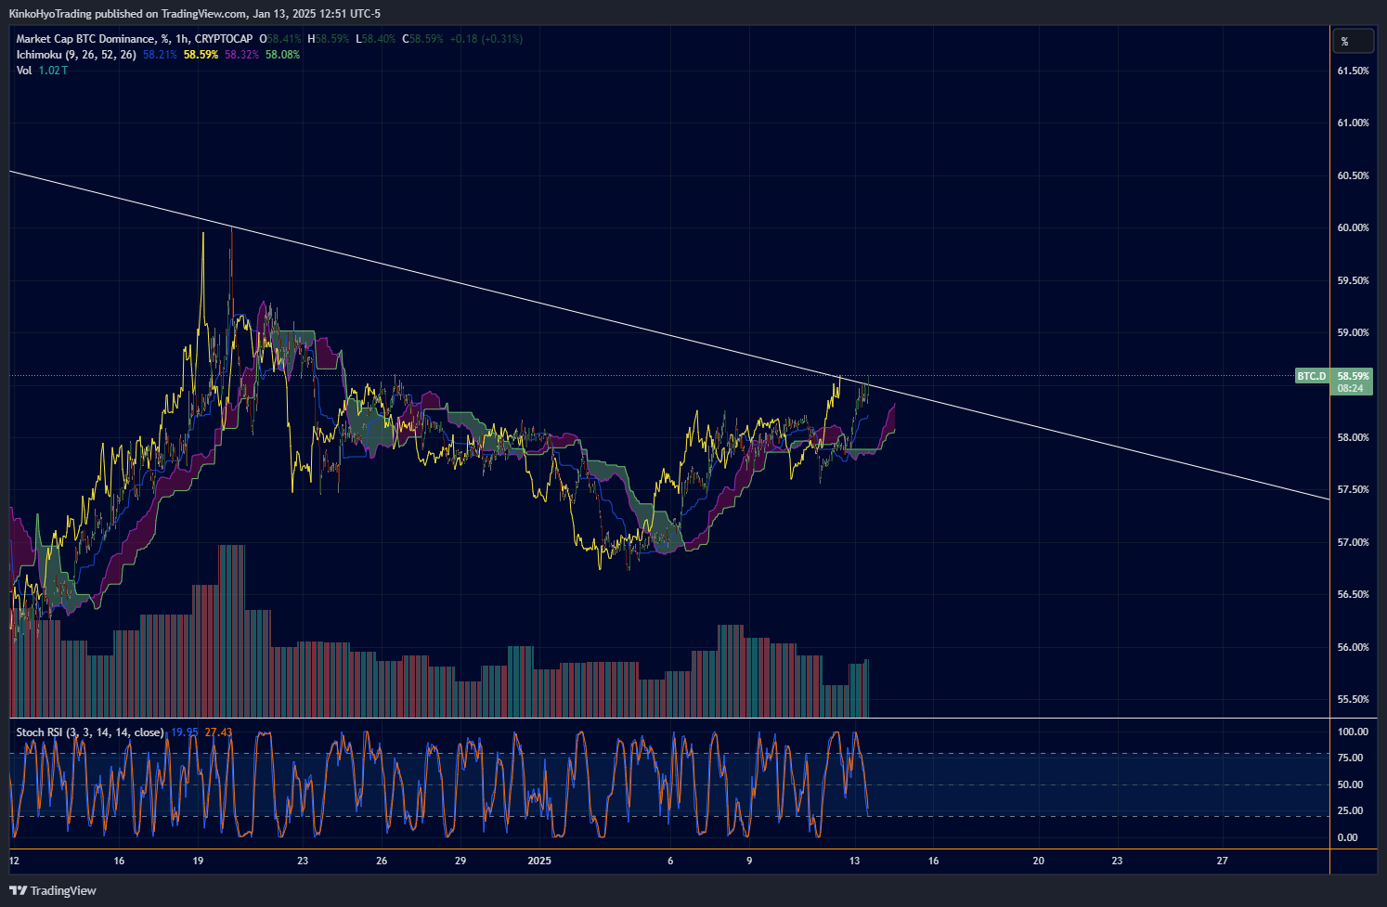Screen dimensions: 1387x907
Task: Click the low value L58.40%
Action: point(376,39)
